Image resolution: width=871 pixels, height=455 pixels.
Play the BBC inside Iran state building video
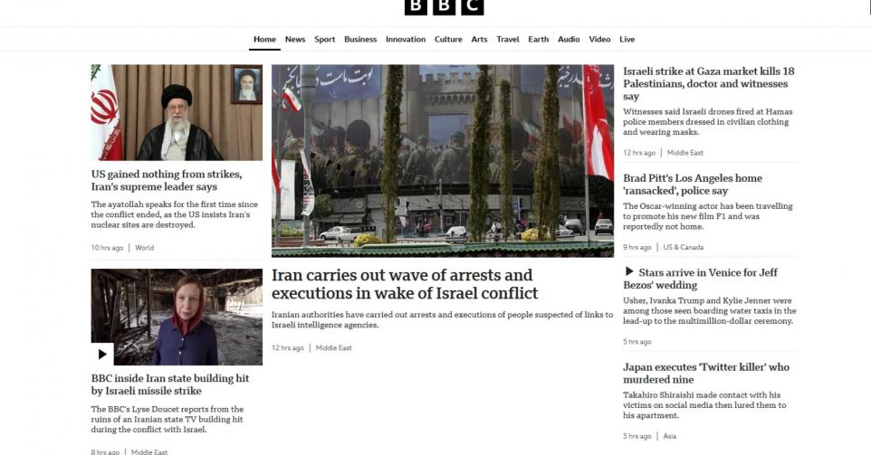102,354
